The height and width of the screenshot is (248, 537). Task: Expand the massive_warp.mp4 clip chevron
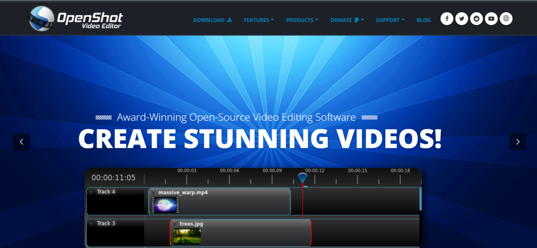point(154,192)
